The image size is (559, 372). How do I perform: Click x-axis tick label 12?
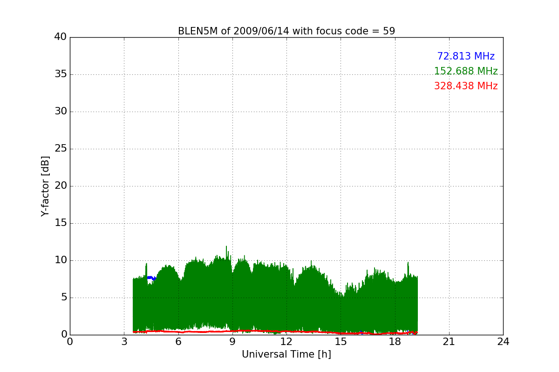(286, 342)
